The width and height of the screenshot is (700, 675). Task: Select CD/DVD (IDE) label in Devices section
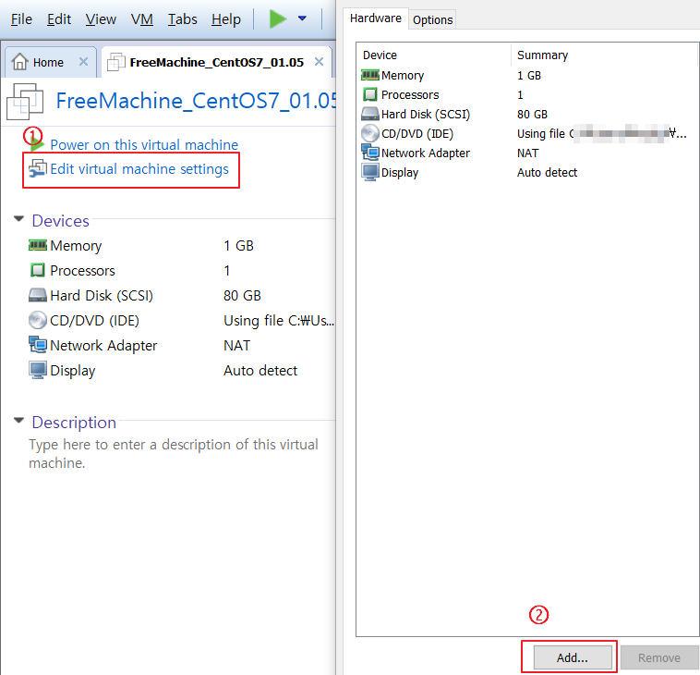pos(94,321)
